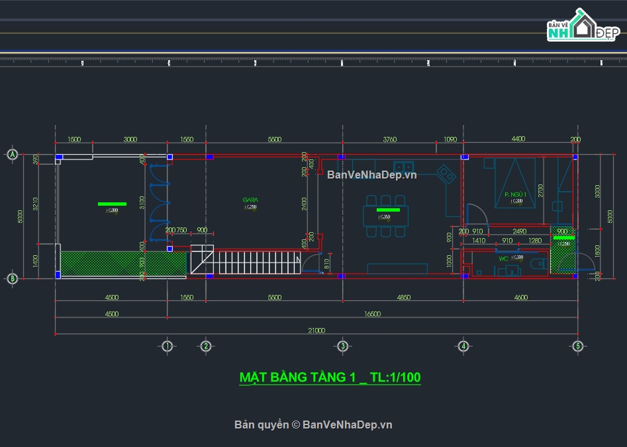Image resolution: width=627 pixels, height=447 pixels.
Task: Select the large green hatched garden area
Action: click(x=122, y=263)
